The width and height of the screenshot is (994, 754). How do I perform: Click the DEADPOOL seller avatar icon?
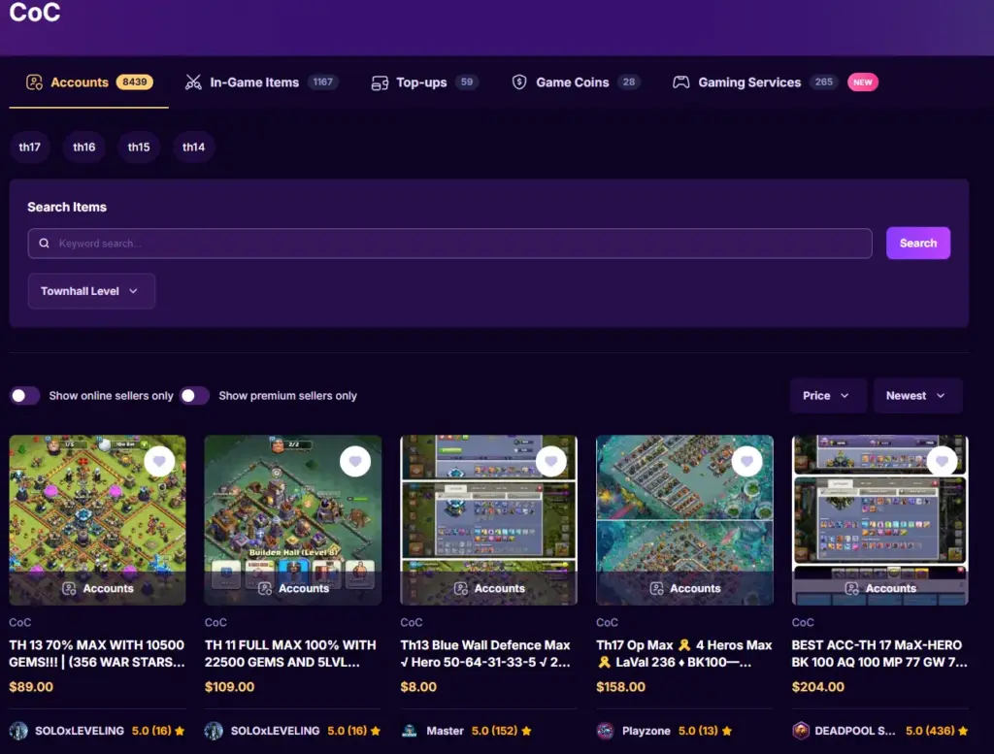click(x=801, y=731)
